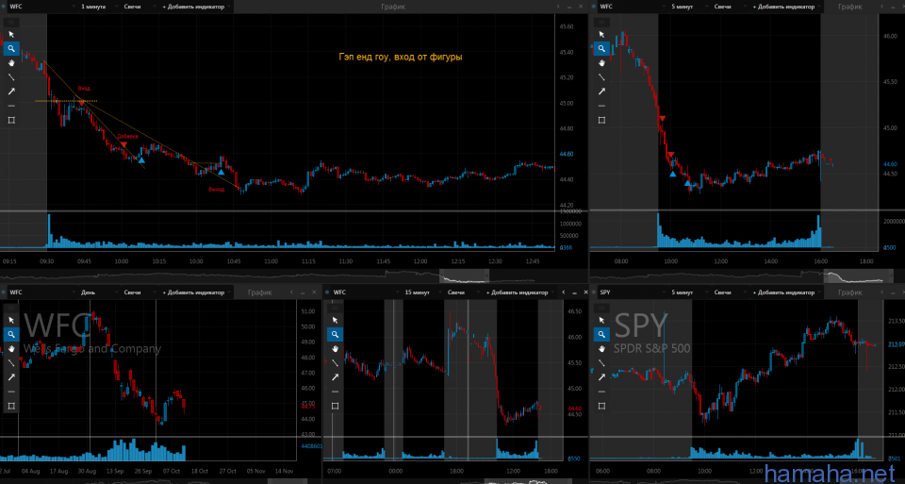Pick the arrow drawing tool in WFC 5-minute chart
Screen dimensions: 905x484
601,92
